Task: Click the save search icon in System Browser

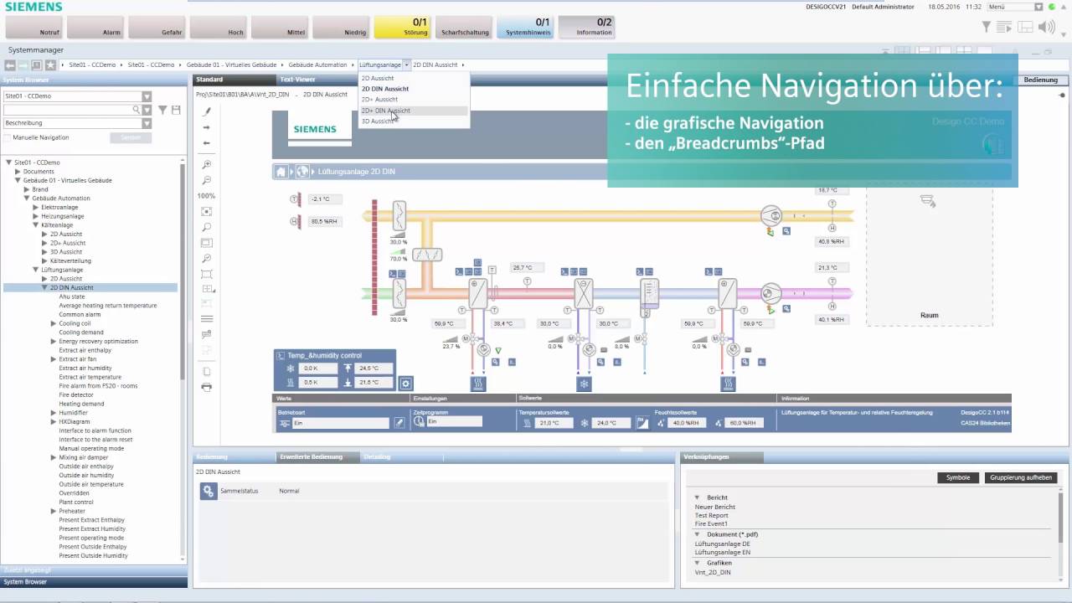Action: (x=176, y=110)
